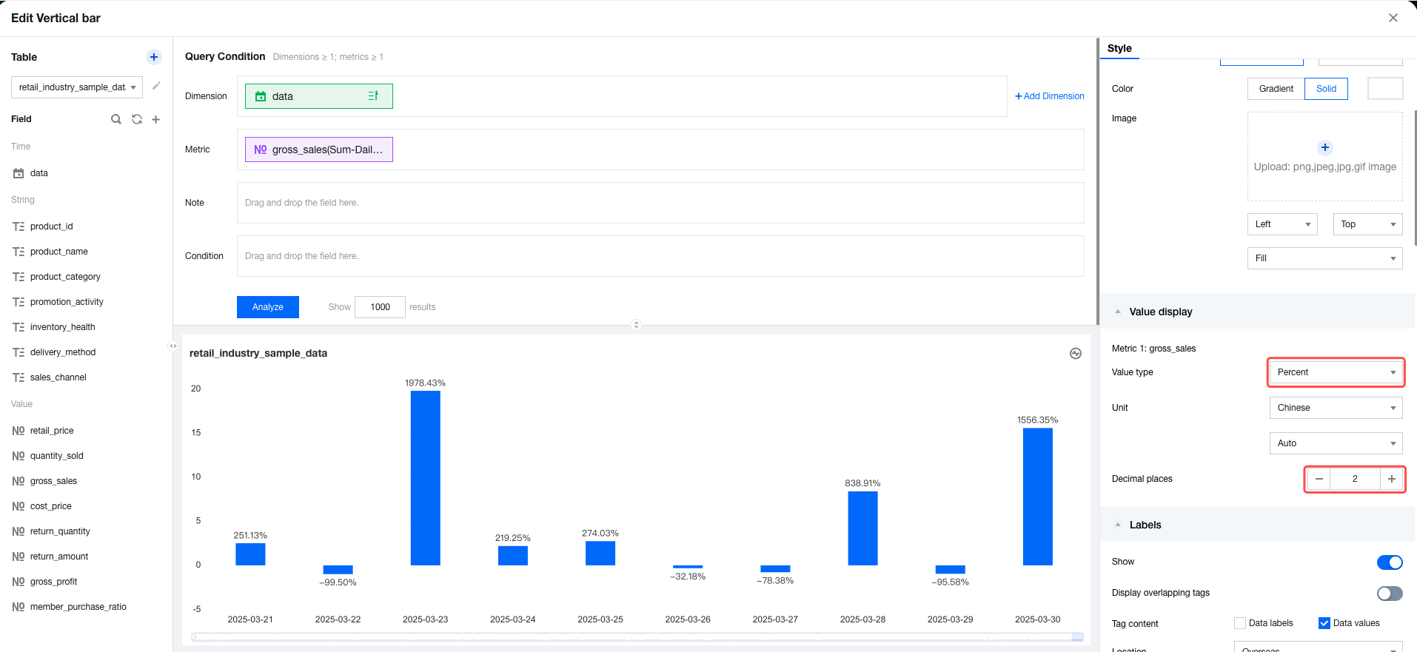Viewport: 1417px width, 652px height.
Task: Open the Unit Chinese dropdown
Action: coord(1336,408)
